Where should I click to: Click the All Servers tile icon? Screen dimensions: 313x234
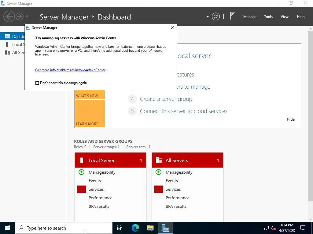159,160
